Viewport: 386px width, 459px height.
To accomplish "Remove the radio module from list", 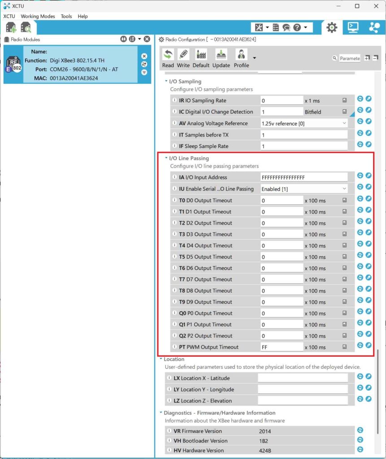I will [144, 56].
